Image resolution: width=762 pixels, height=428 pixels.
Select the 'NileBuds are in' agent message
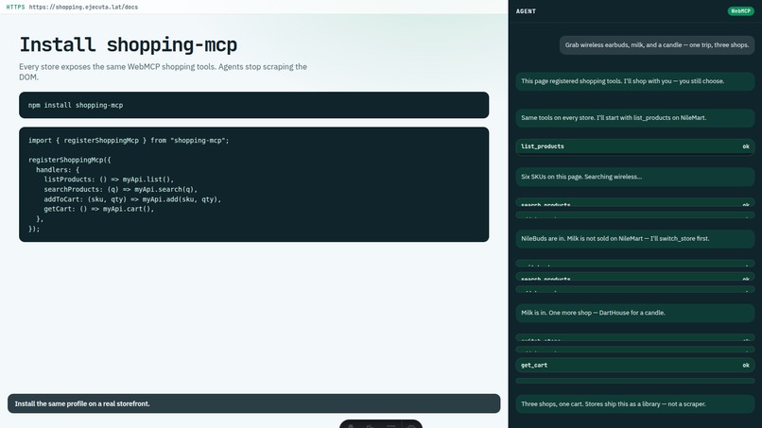[x=634, y=238]
